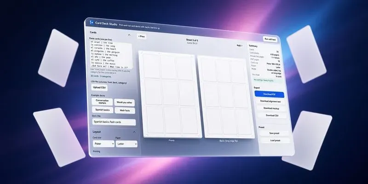The width and height of the screenshot is (368, 184).
Task: Click the 'Printing' label under Layout
Action: tap(97, 151)
